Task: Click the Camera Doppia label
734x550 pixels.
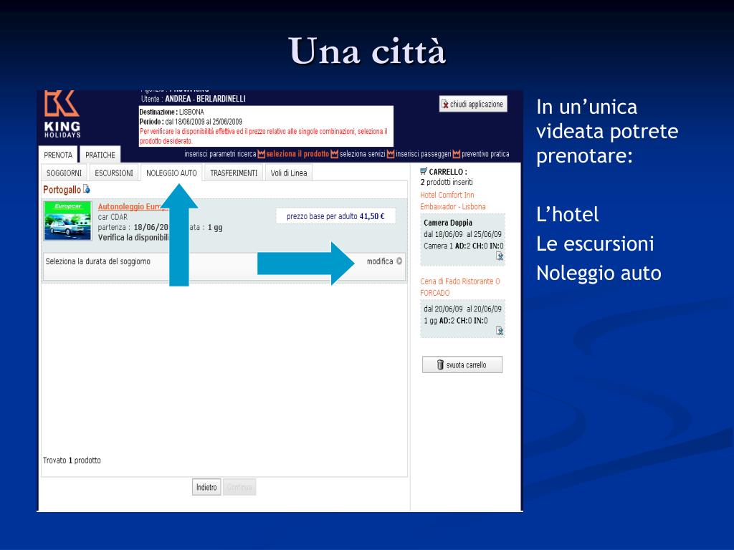Action: click(448, 223)
